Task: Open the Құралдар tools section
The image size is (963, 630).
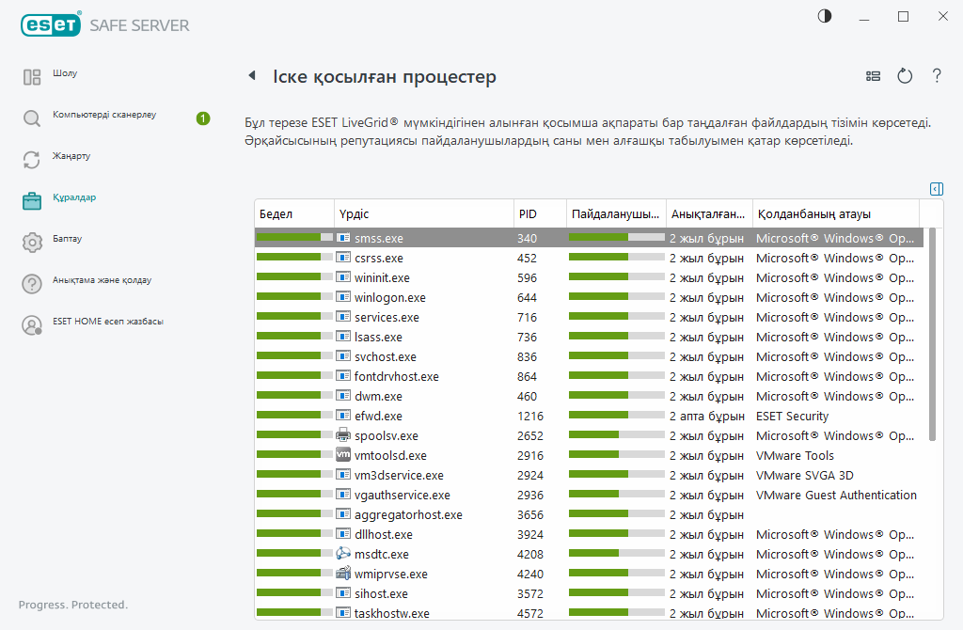Action: coord(74,197)
